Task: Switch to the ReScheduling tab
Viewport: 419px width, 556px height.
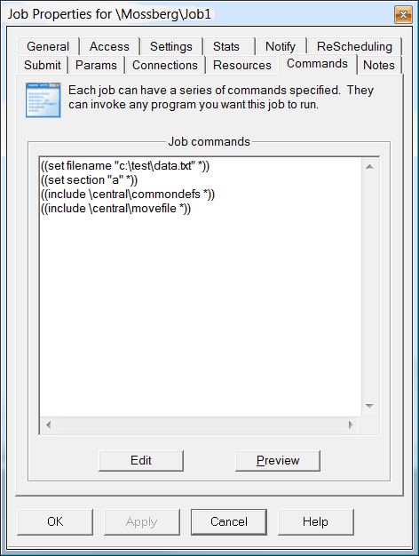Action: pyautogui.click(x=354, y=46)
